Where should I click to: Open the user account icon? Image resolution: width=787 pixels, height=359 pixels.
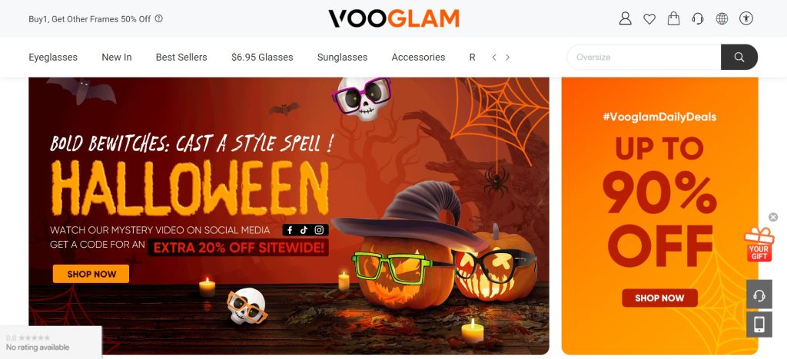point(625,19)
